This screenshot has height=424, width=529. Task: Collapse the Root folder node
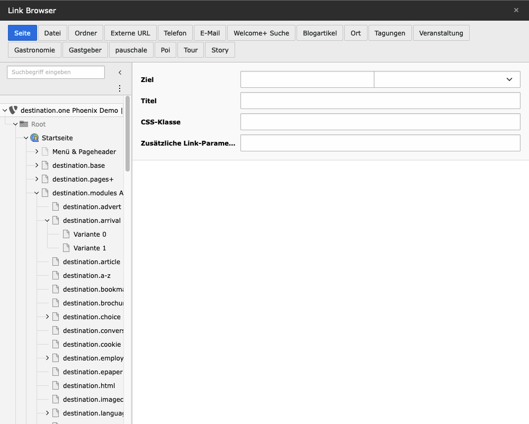(15, 124)
